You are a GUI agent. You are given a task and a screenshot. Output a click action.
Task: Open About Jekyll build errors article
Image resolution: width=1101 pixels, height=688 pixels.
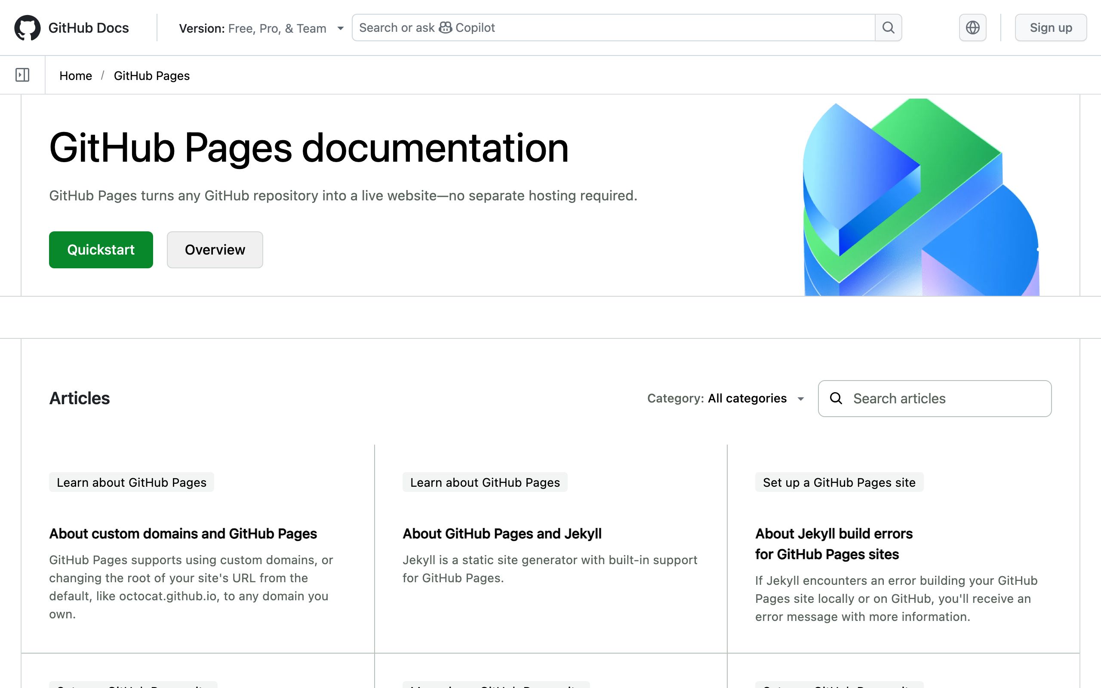833,544
